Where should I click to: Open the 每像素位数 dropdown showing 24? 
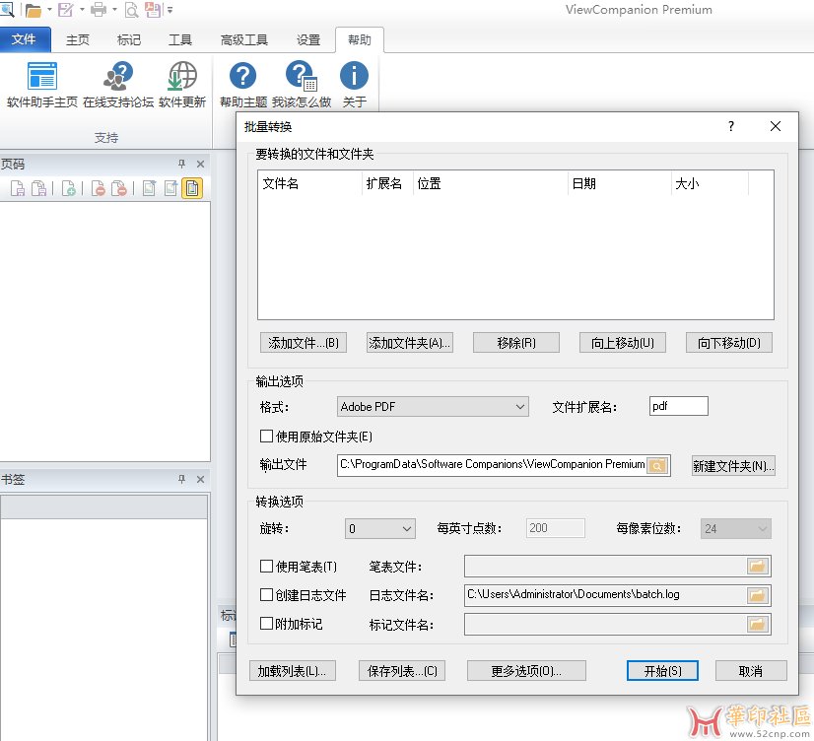click(735, 528)
